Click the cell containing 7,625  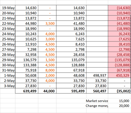click(71, 39)
